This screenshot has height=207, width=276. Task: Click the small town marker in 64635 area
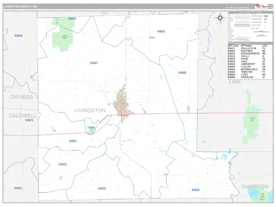click(x=151, y=38)
